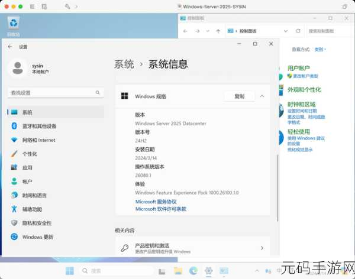Select 隐私和安全性 in Settings sidebar
The width and height of the screenshot is (355, 279).
tap(56, 223)
